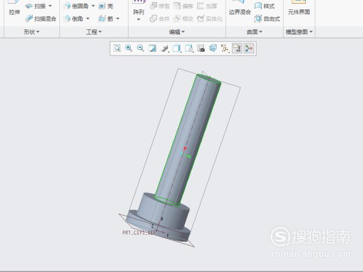Expand the Engineering (工程) group menu

click(94, 31)
